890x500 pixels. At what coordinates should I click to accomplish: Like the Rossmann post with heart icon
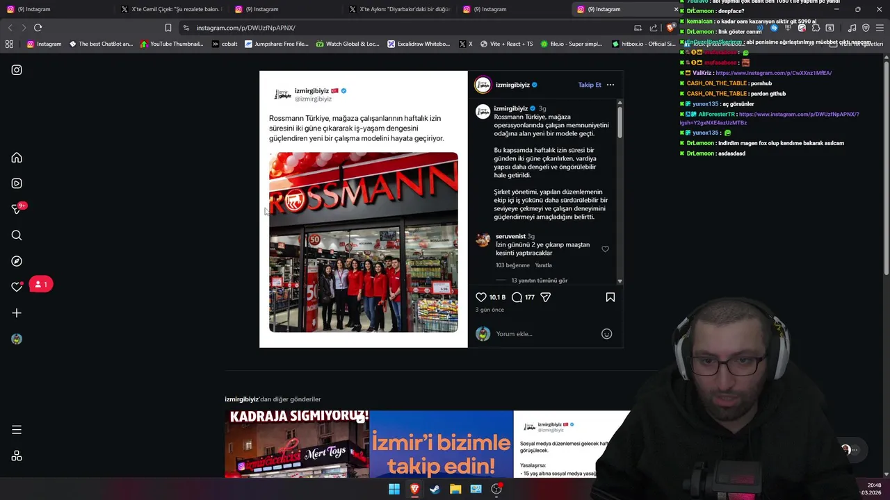coord(481,297)
